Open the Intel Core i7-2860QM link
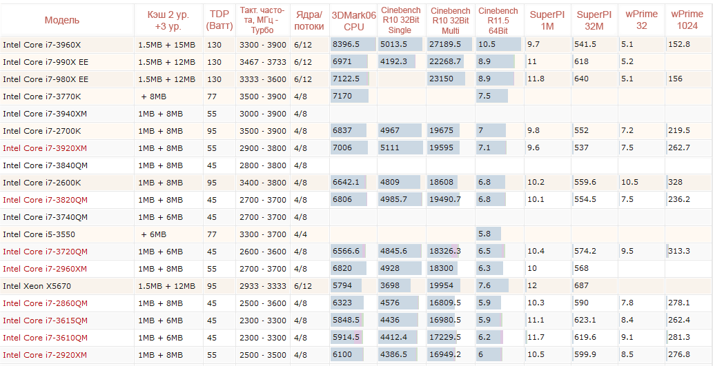The image size is (715, 366). (45, 304)
